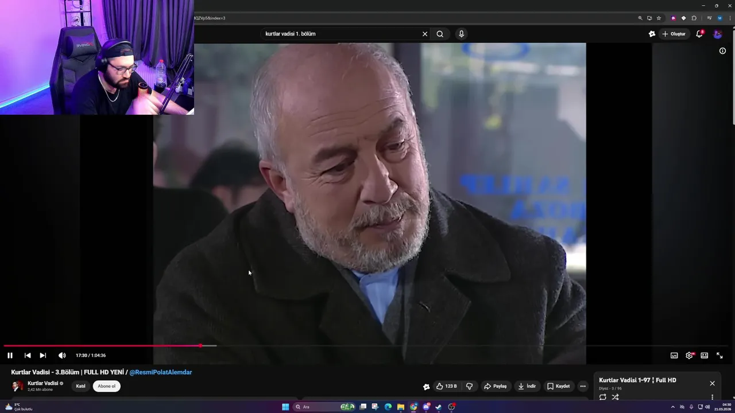
Task: Skip to next video in playlist
Action: 42,356
